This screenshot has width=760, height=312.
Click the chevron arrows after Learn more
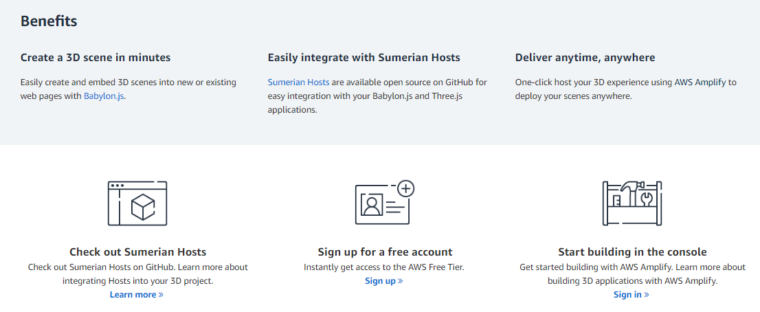click(161, 295)
